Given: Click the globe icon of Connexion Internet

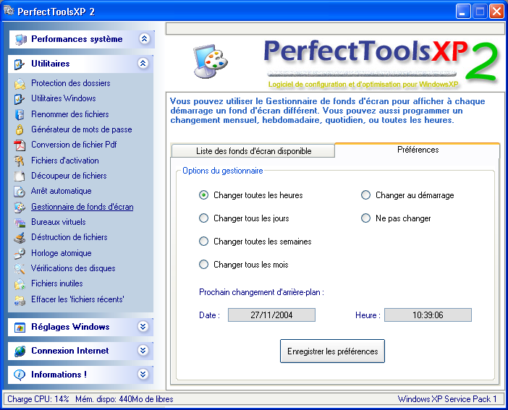Looking at the screenshot, I should point(20,351).
